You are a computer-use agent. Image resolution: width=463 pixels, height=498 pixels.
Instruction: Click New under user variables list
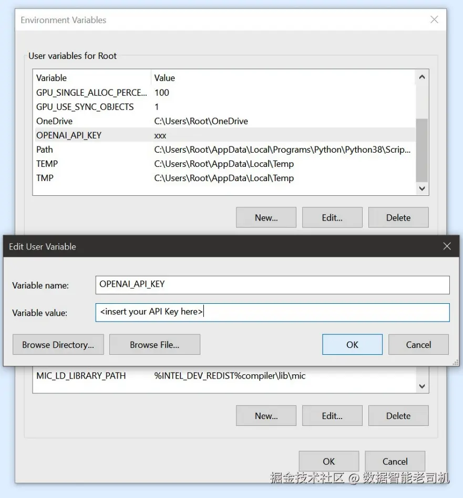coord(266,217)
